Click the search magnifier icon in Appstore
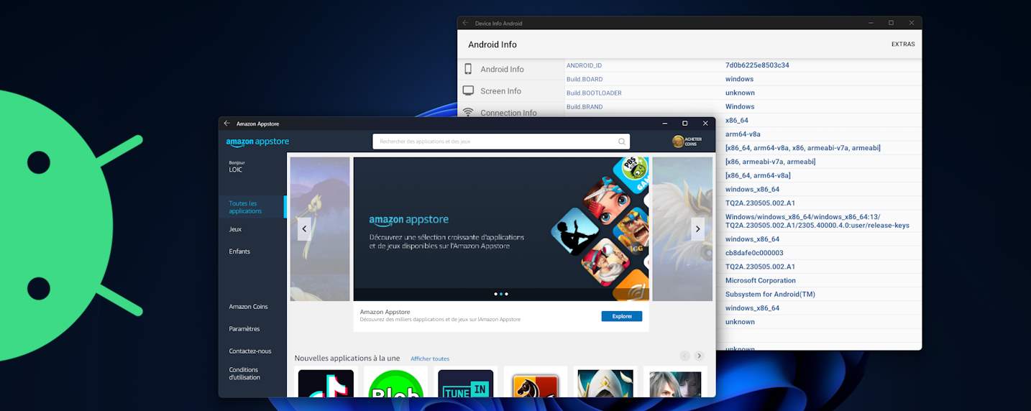The height and width of the screenshot is (411, 1031). (621, 142)
